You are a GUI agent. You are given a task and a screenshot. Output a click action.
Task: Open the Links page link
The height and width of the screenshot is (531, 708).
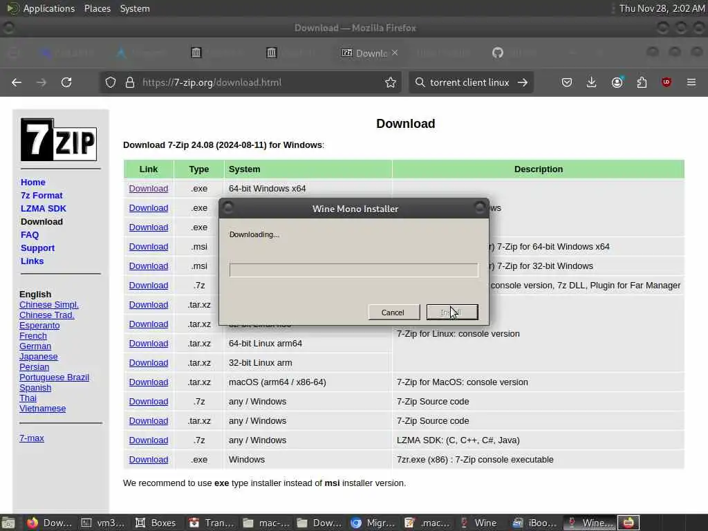pyautogui.click(x=32, y=261)
